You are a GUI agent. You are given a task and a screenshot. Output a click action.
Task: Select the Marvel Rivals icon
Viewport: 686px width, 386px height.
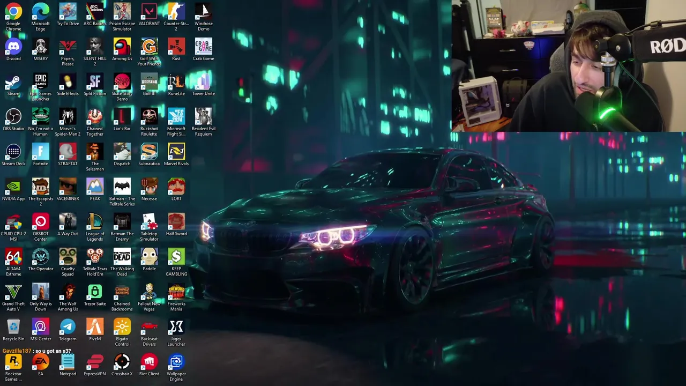[176, 151]
